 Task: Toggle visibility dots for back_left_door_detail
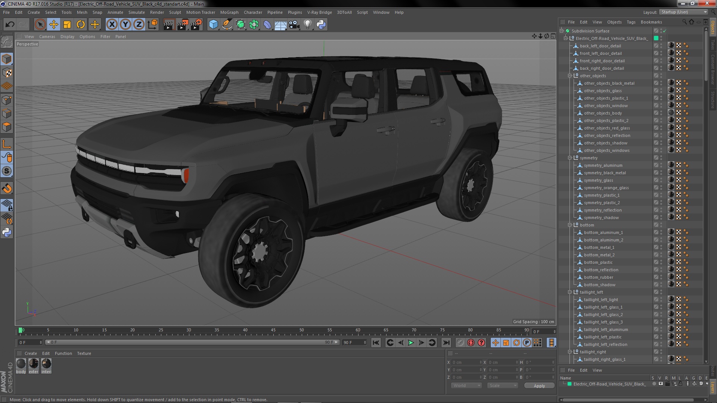point(661,46)
